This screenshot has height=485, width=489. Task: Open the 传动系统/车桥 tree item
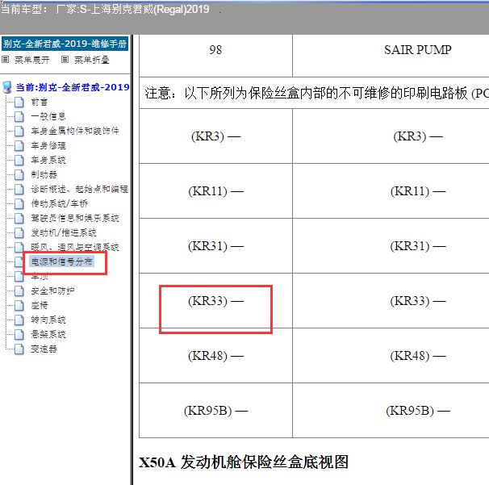pos(59,203)
